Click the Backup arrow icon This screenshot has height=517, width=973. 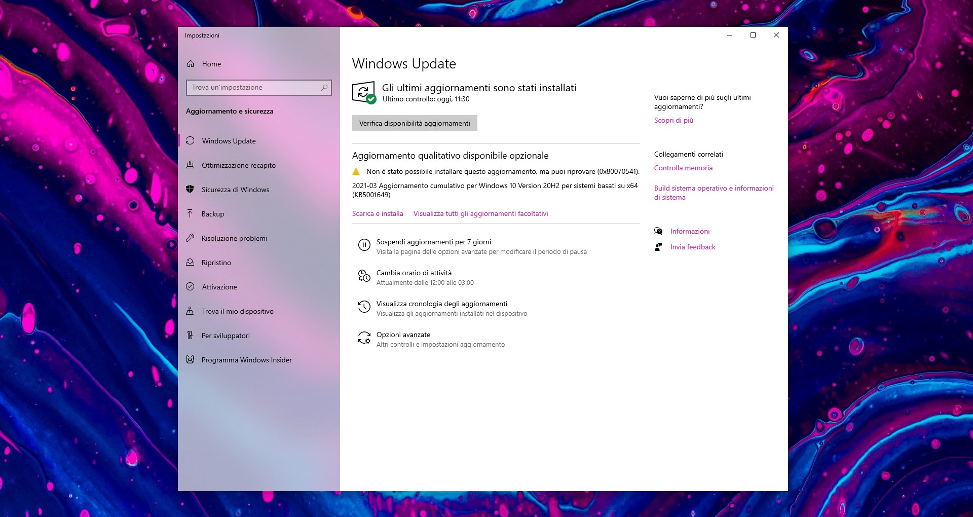[x=190, y=214]
